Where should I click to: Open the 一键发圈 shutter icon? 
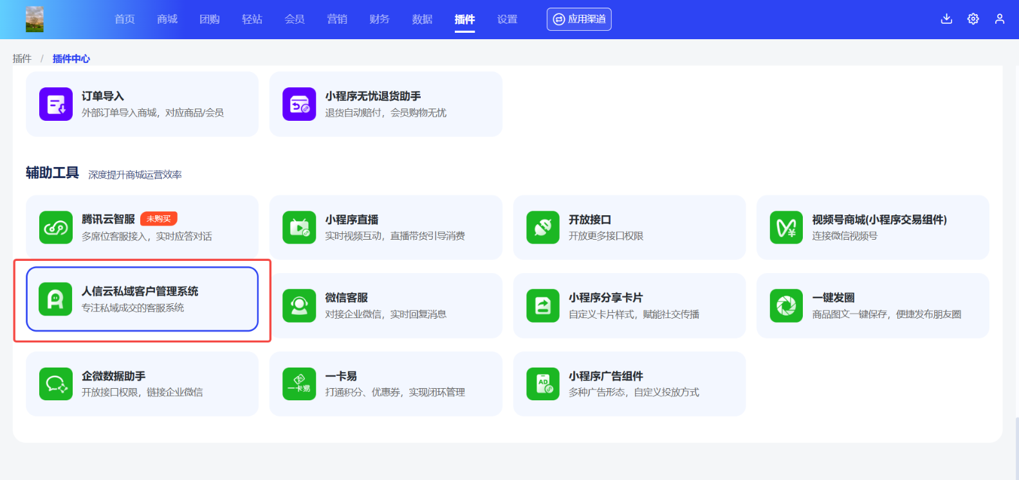tap(786, 306)
